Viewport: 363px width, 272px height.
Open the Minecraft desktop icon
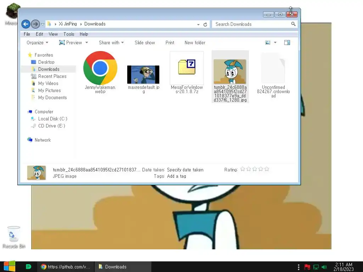(11, 14)
